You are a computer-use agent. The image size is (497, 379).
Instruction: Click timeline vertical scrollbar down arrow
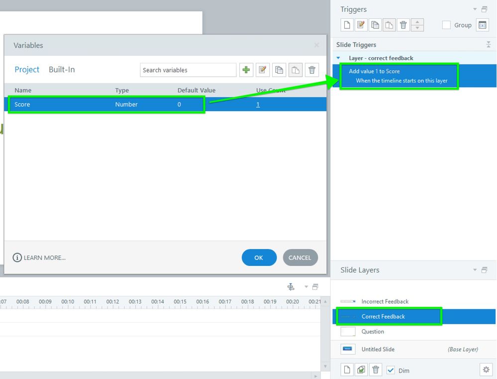pos(325,367)
